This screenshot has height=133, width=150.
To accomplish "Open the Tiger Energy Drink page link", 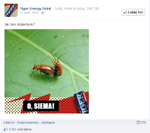I will click(36, 9).
